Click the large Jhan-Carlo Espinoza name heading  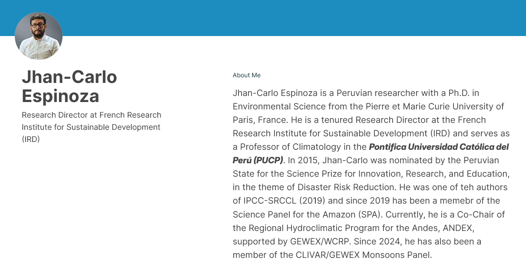click(x=69, y=86)
